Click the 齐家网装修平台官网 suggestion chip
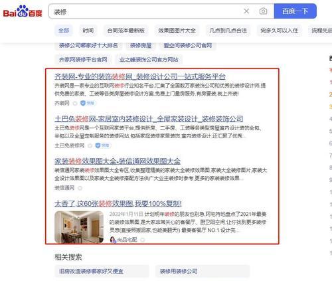Screen dimensions: 332x281 point(83,60)
